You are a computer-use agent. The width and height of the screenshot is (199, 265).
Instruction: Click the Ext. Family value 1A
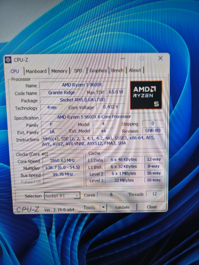click(52, 132)
